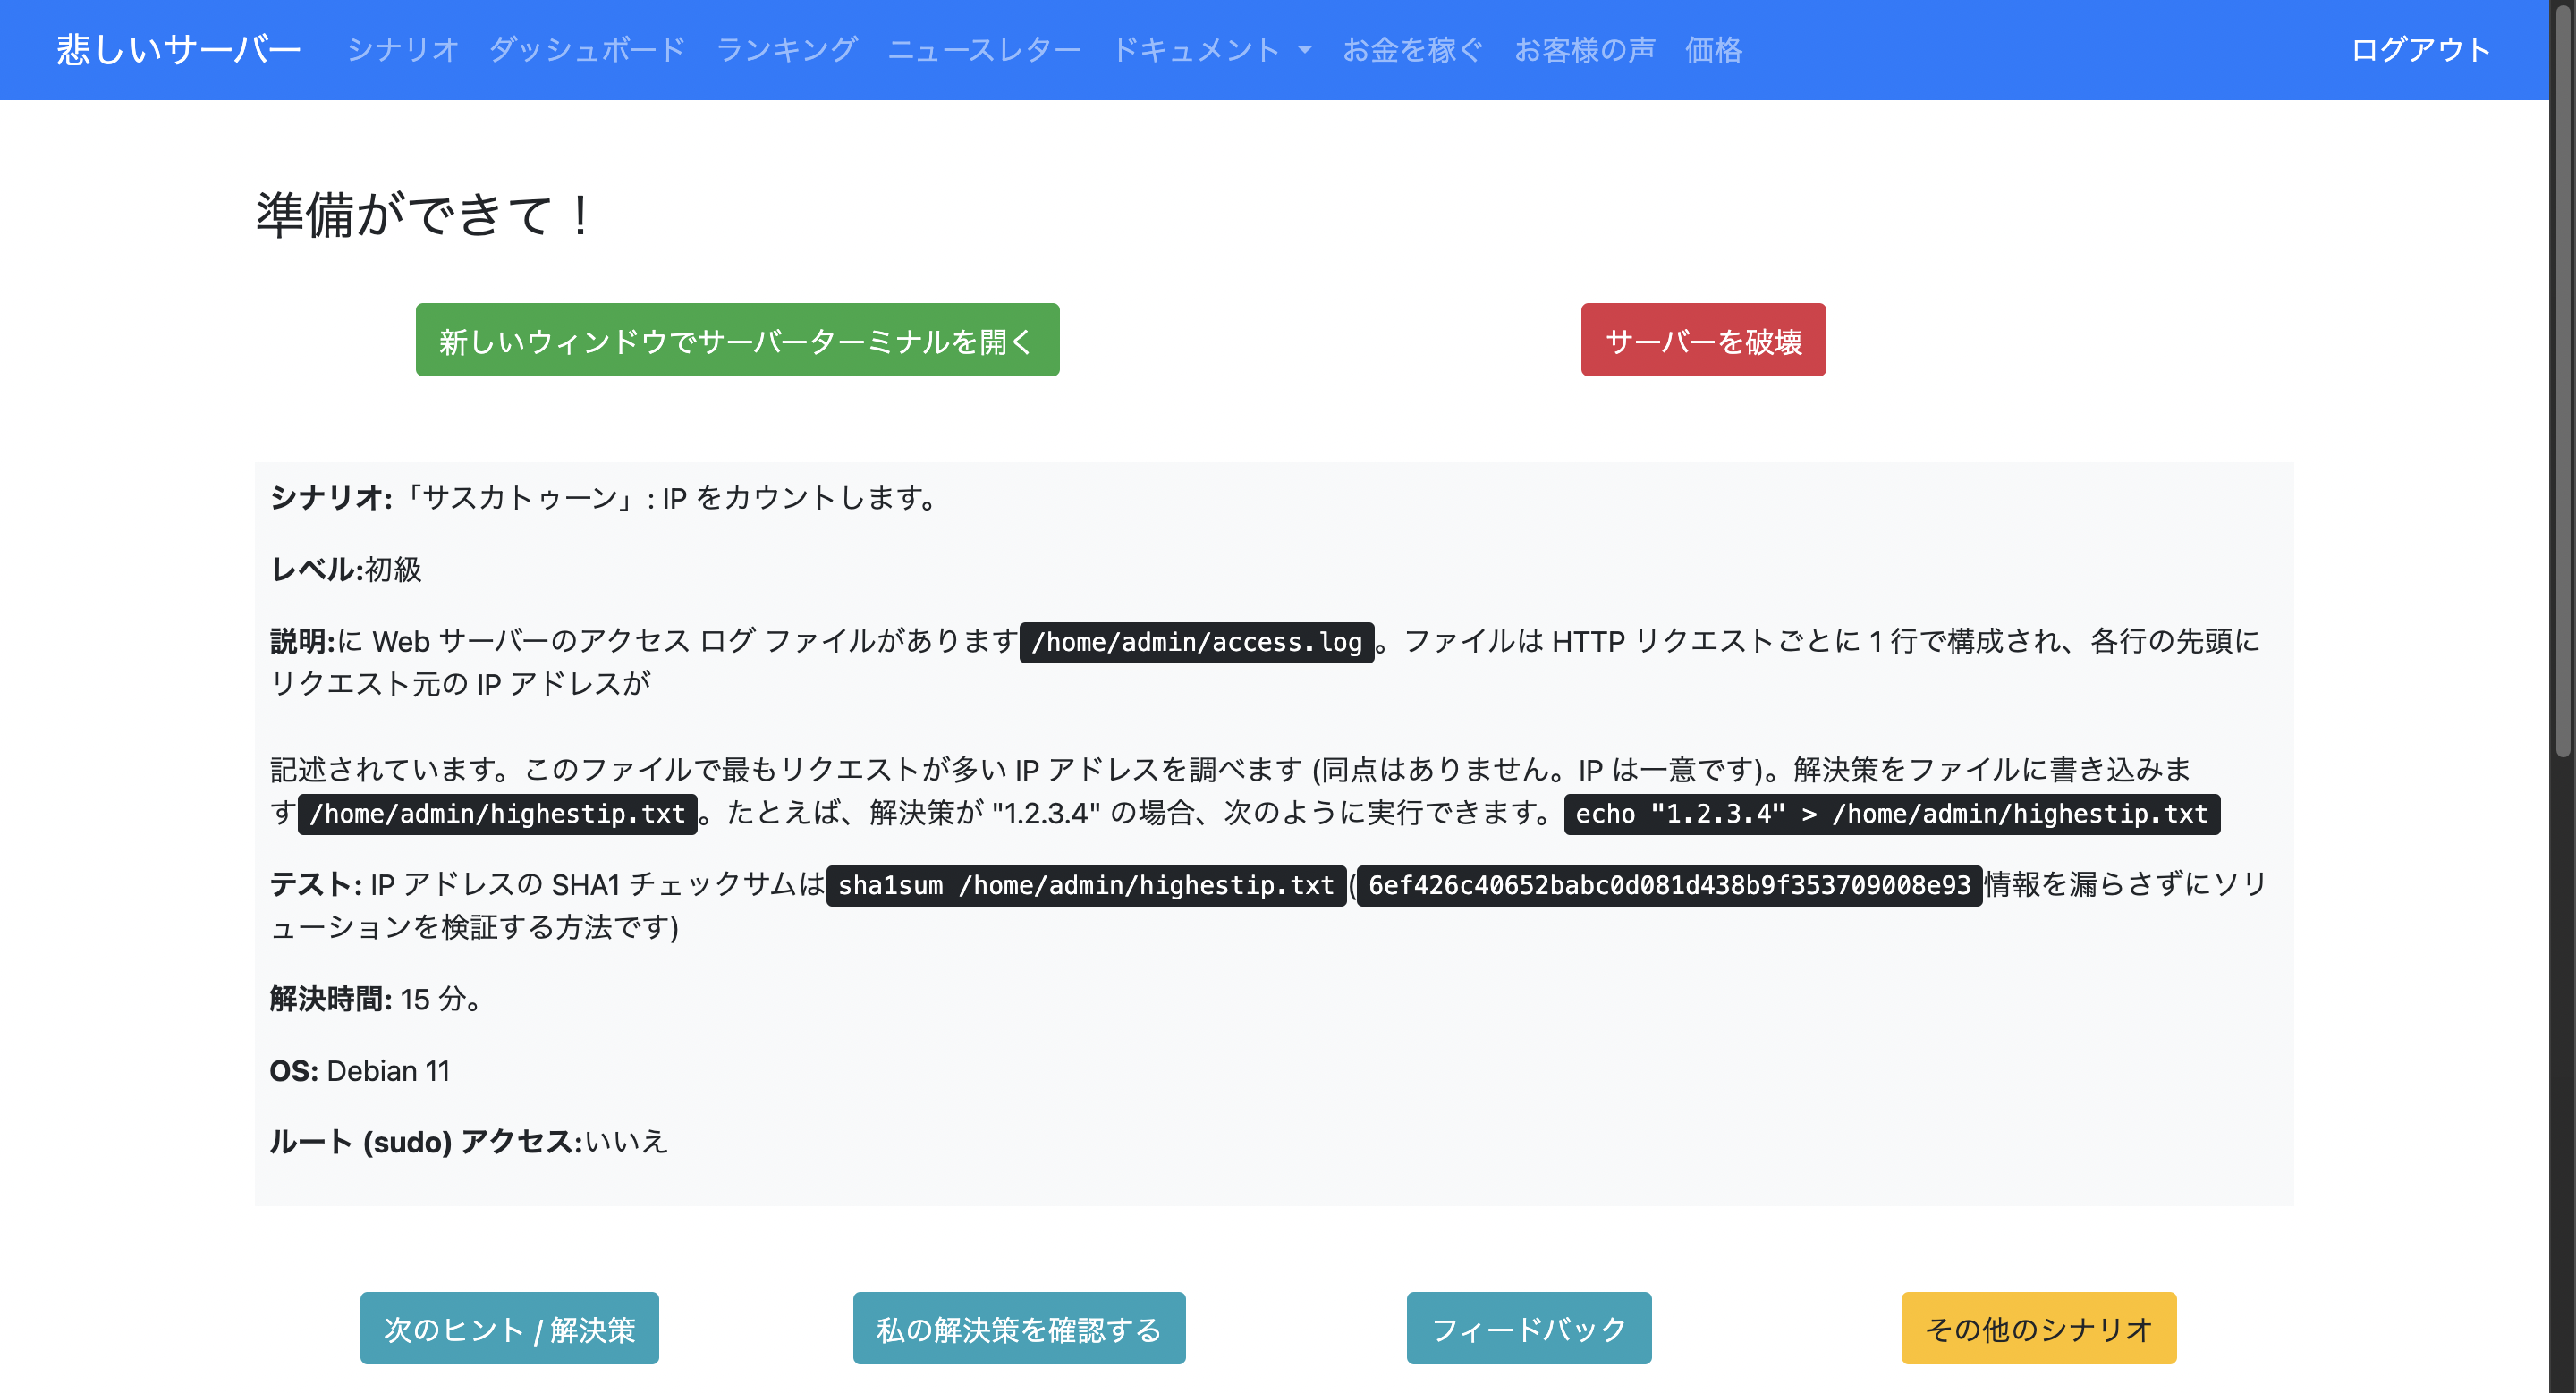
Task: Click the サーバーを破壊 (destroy server) button
Action: (x=1702, y=340)
